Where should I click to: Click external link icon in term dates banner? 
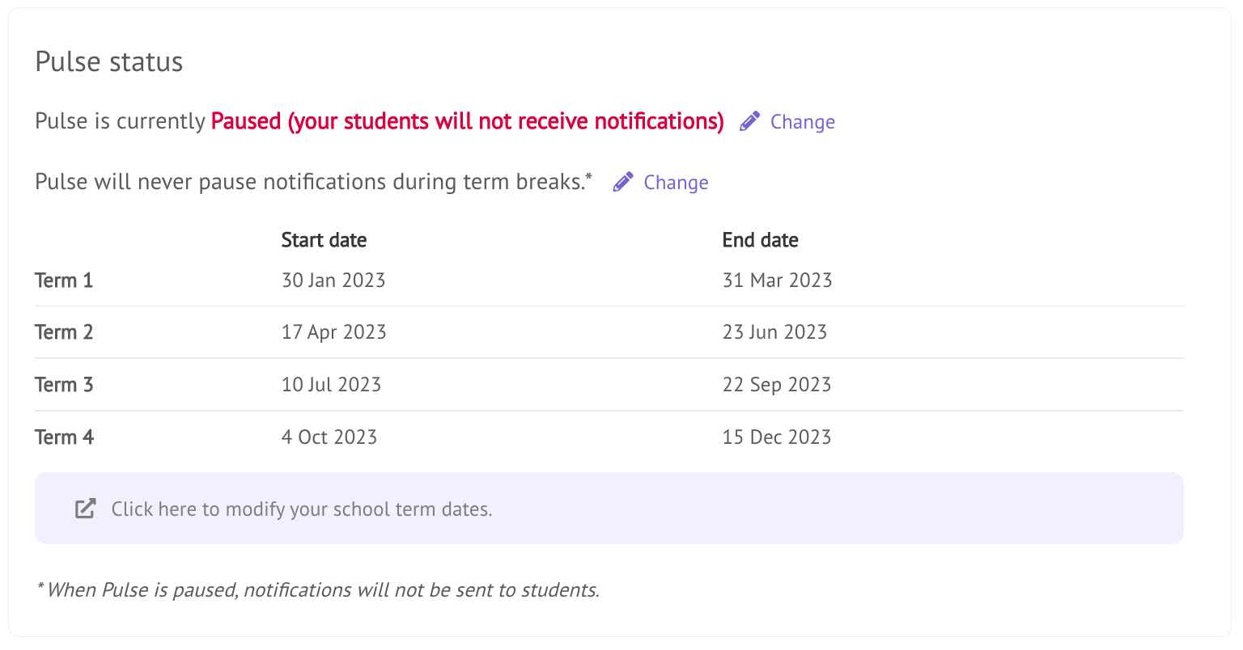coord(85,509)
